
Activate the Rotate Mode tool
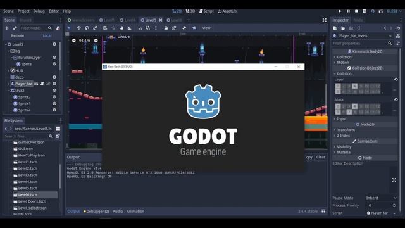[87, 28]
